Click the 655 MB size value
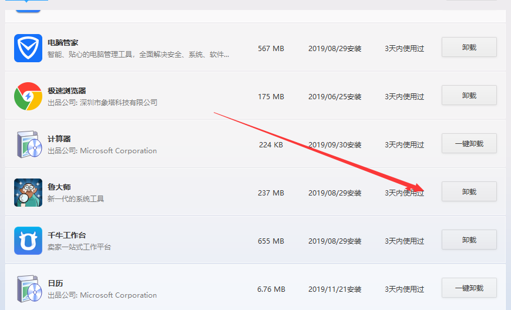This screenshot has width=511, height=310. (271, 241)
